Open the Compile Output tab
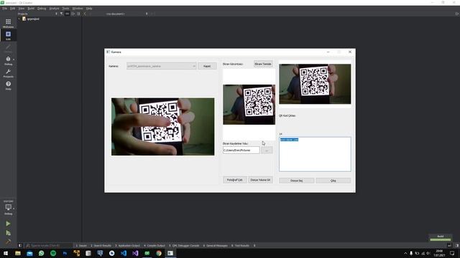 pyautogui.click(x=155, y=245)
